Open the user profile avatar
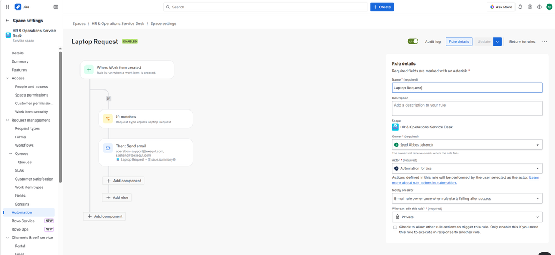Screen dimensions: 555x255 (549, 7)
